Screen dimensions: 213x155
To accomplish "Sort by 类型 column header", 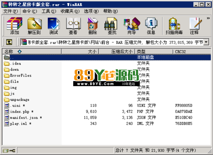I will (154, 52).
